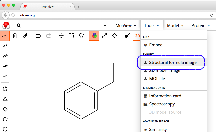Click the trash clear-all icon
This screenshot has height=132, width=216.
click(15, 36)
